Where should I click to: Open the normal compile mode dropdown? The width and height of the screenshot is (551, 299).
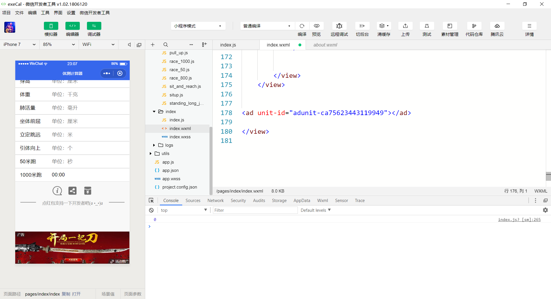pyautogui.click(x=267, y=26)
